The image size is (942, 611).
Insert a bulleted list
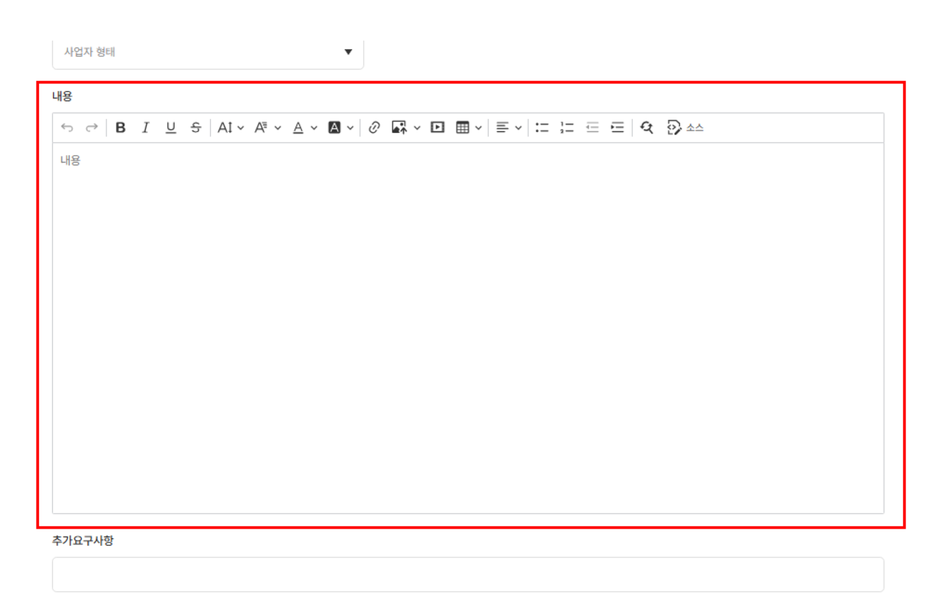coord(542,127)
